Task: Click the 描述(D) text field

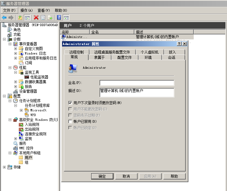Action: point(137,92)
